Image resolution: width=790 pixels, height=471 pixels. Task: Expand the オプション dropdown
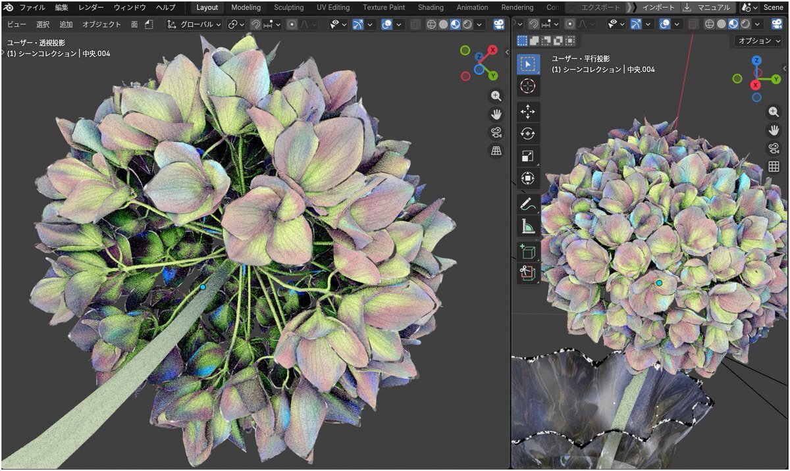pos(759,41)
